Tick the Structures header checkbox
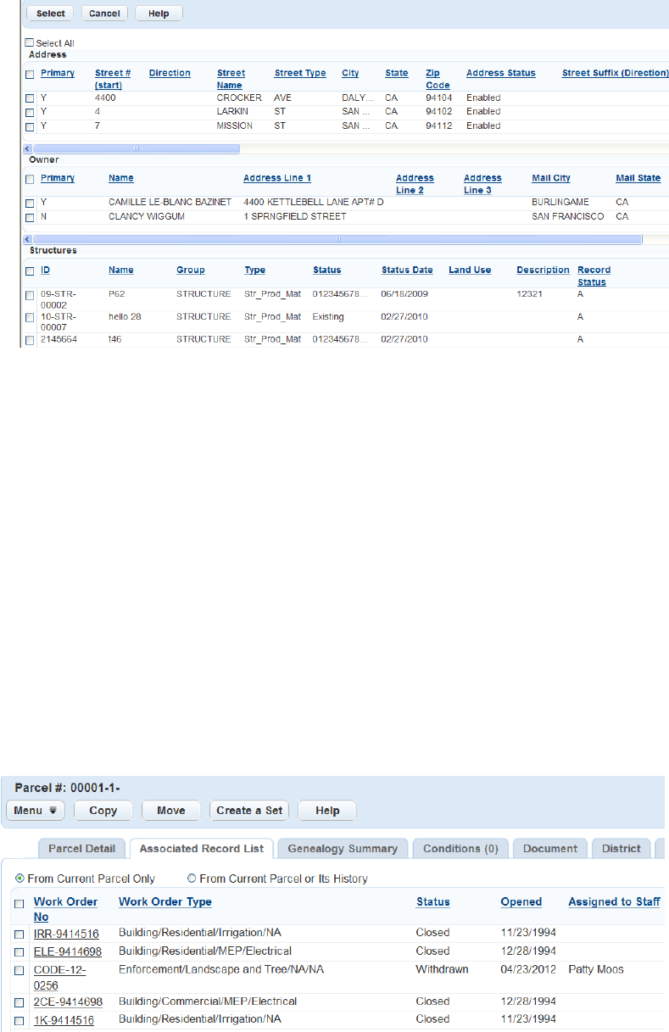Image resolution: width=669 pixels, height=1032 pixels. tap(30, 271)
